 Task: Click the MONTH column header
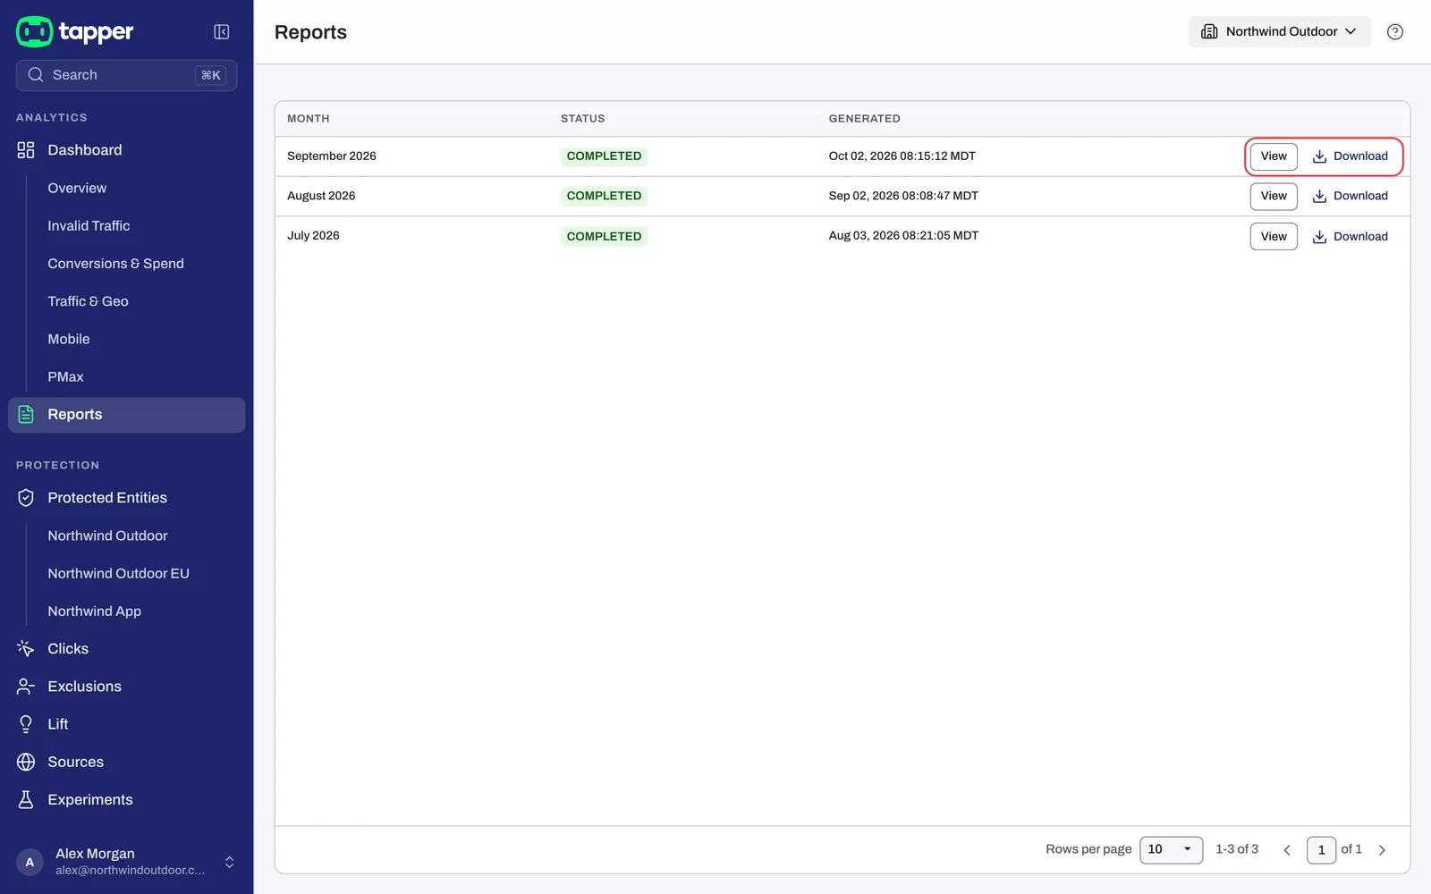(309, 119)
